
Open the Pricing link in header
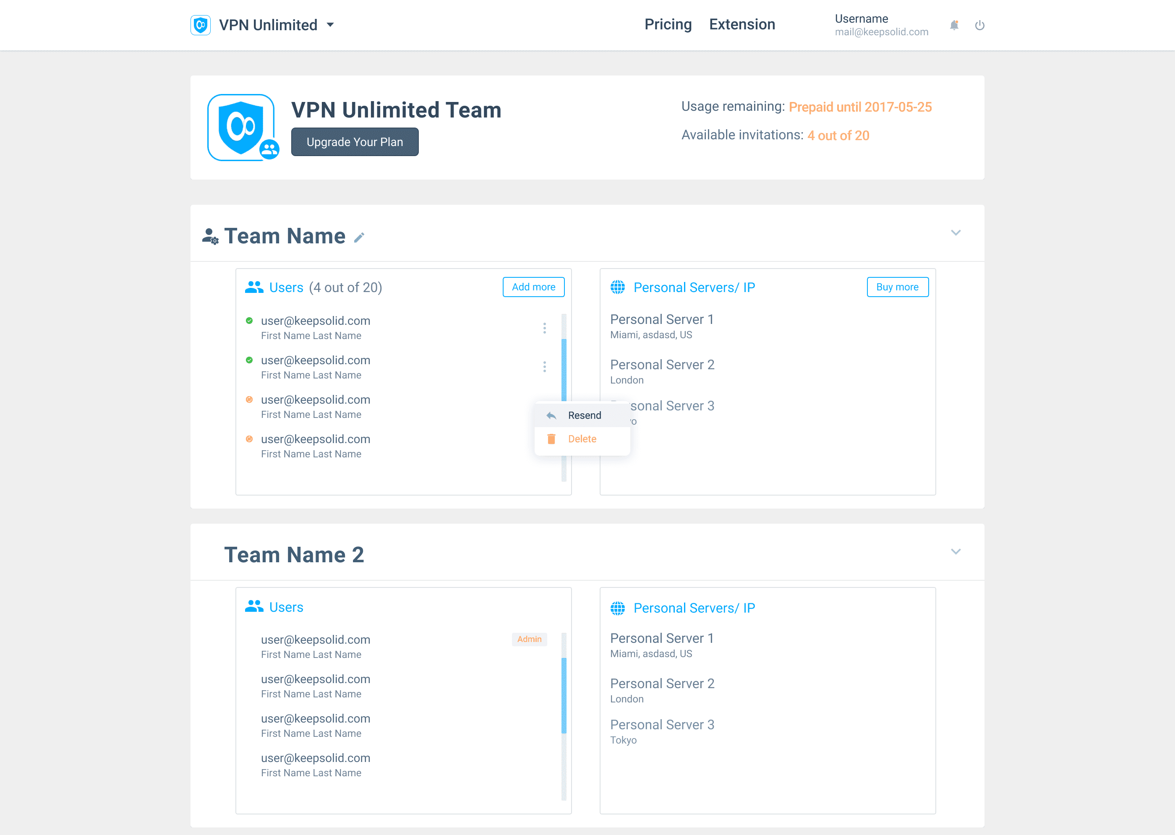668,25
